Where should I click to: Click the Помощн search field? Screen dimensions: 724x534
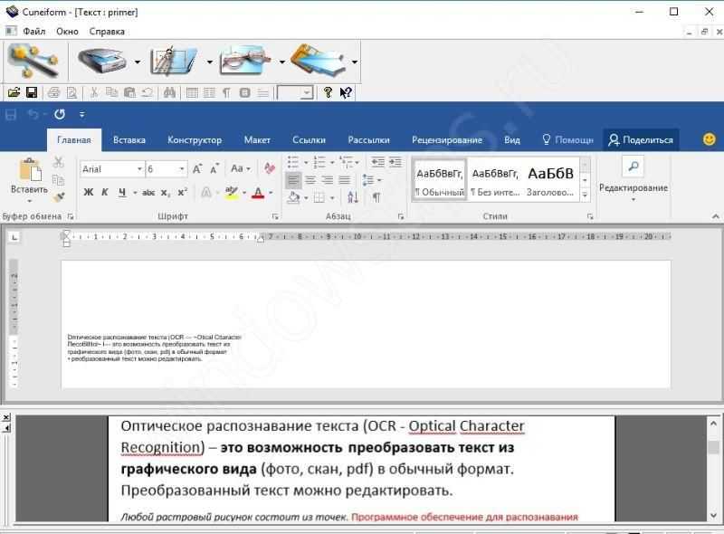[567, 139]
